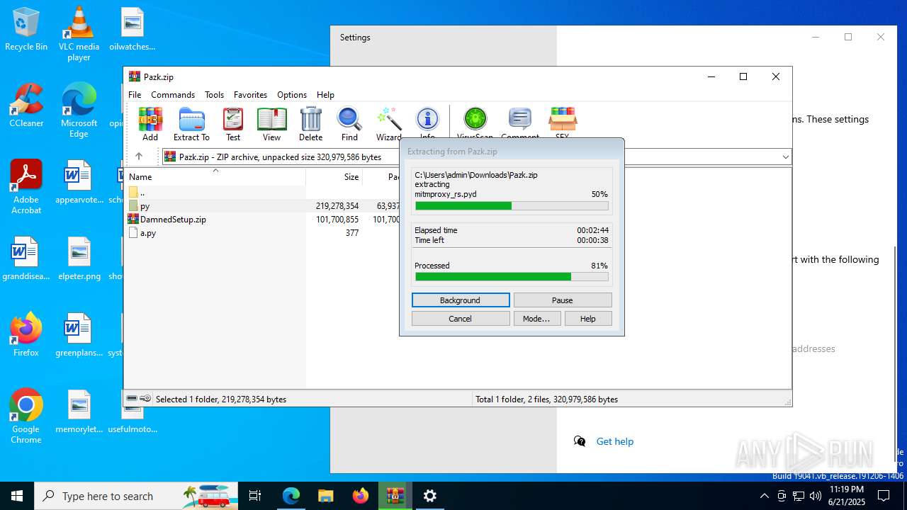The width and height of the screenshot is (907, 510).
Task: Open the Comment toolbar icon
Action: [x=520, y=124]
